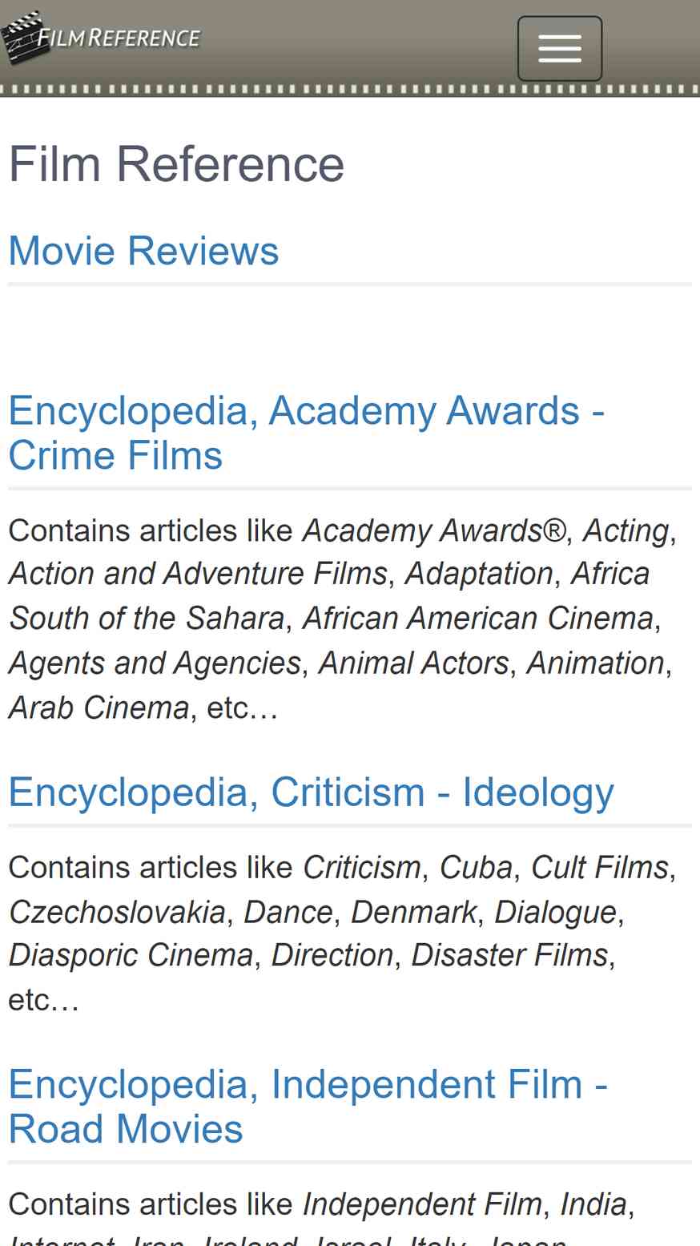Click the Action and Adventure Films text

198,574
